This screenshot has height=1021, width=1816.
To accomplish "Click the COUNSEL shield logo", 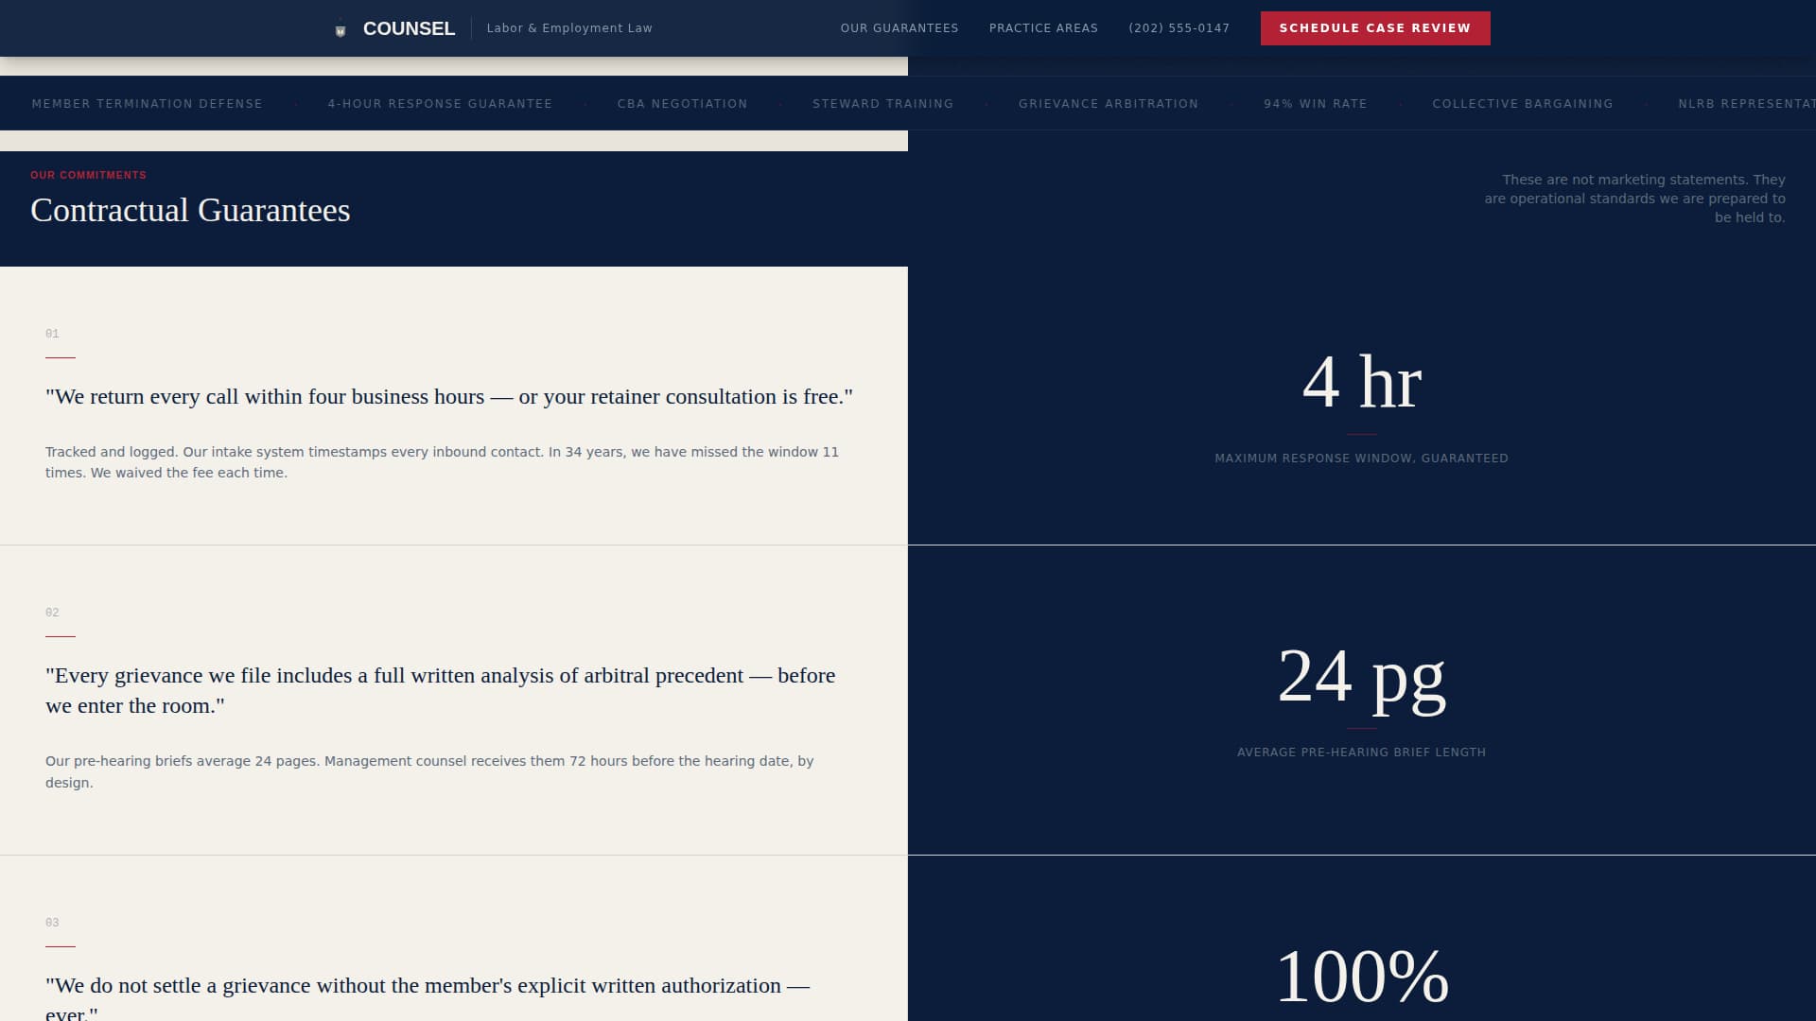I will pyautogui.click(x=340, y=27).
